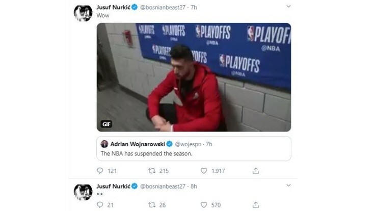The image size is (375, 211).
Task: Open the 8h timestamp of second tweet
Action: pyautogui.click(x=194, y=187)
